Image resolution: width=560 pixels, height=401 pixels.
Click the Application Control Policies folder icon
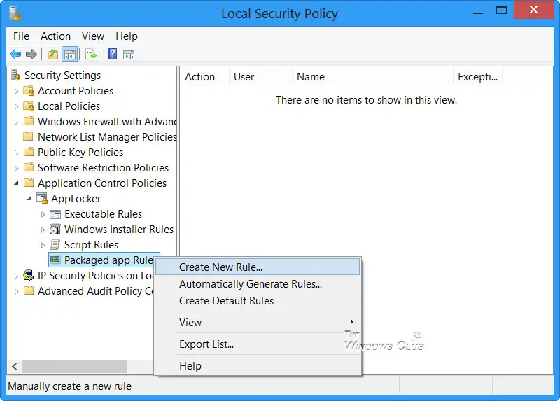click(x=28, y=183)
